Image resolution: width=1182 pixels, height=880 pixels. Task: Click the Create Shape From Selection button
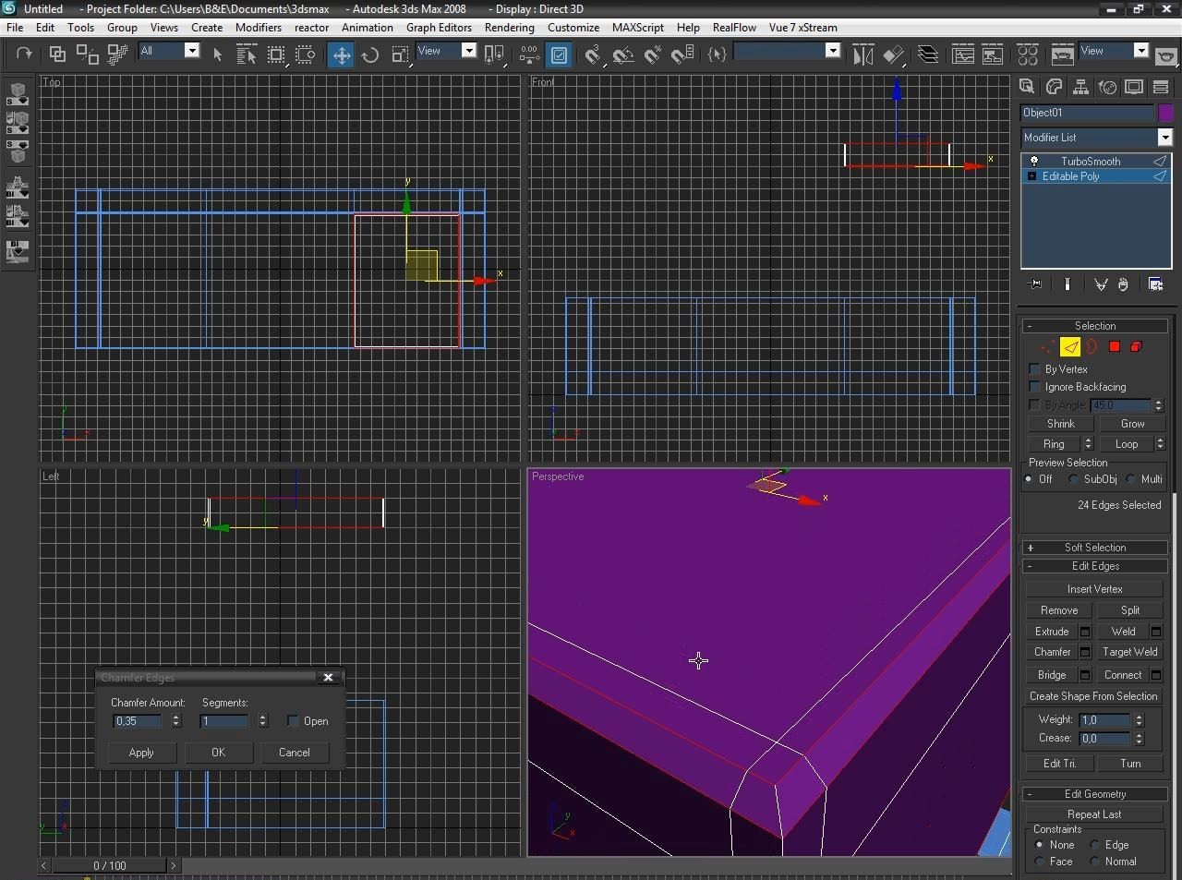tap(1093, 696)
